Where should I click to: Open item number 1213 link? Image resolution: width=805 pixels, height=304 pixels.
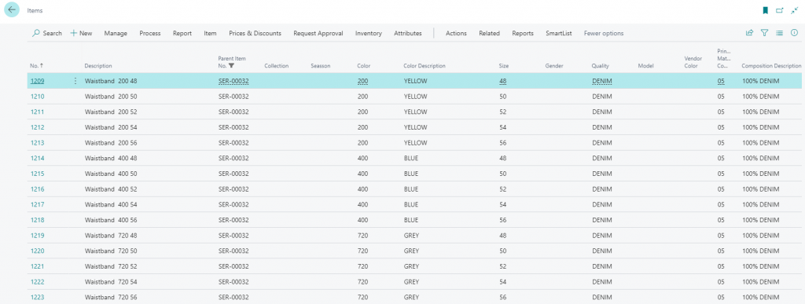point(37,142)
